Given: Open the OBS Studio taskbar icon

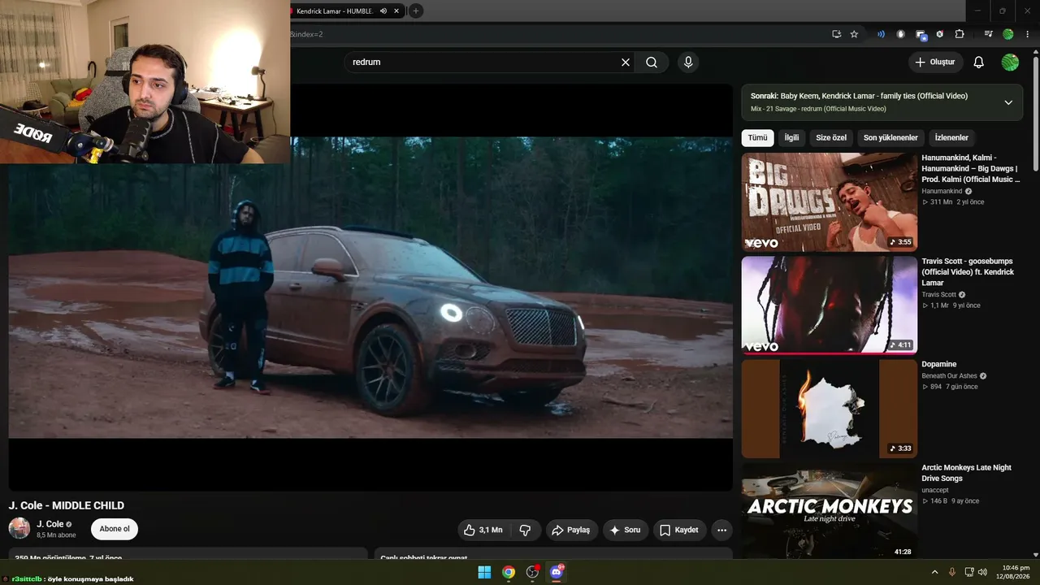Looking at the screenshot, I should click(532, 572).
